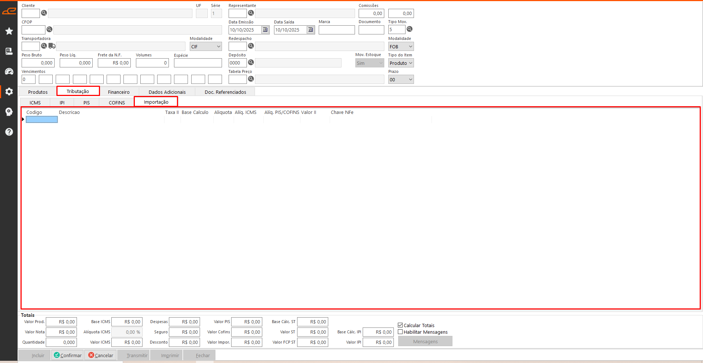The height and width of the screenshot is (363, 703).
Task: Click the star favorites icon in sidebar
Action: click(x=9, y=31)
